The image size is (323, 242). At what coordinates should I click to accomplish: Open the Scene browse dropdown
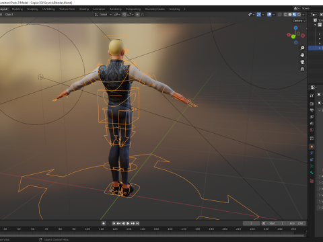click(x=297, y=9)
